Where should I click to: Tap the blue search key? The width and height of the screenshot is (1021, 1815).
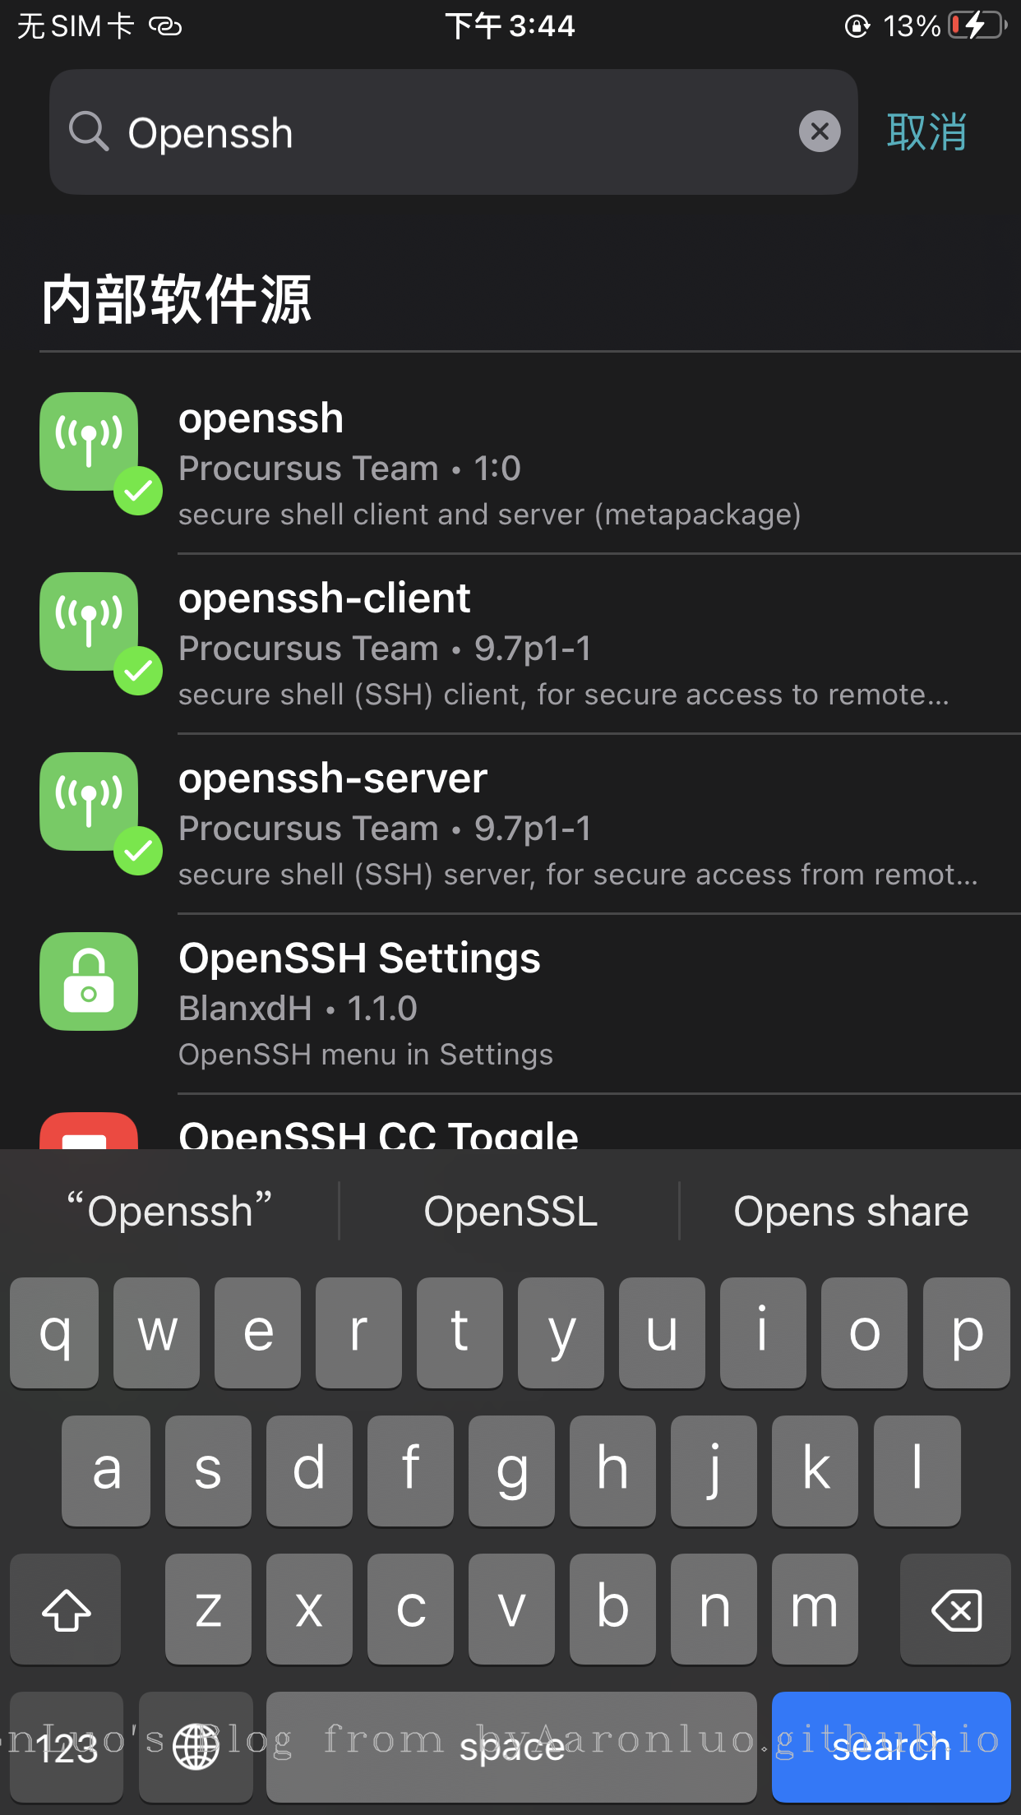point(891,1747)
